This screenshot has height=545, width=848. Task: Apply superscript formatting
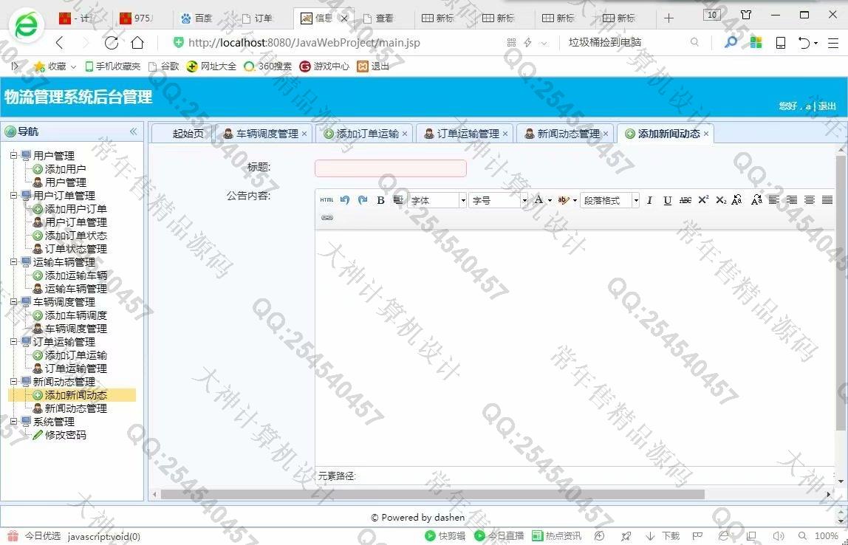point(703,200)
